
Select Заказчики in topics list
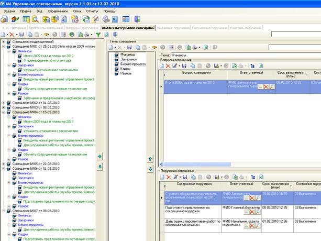[127, 60]
